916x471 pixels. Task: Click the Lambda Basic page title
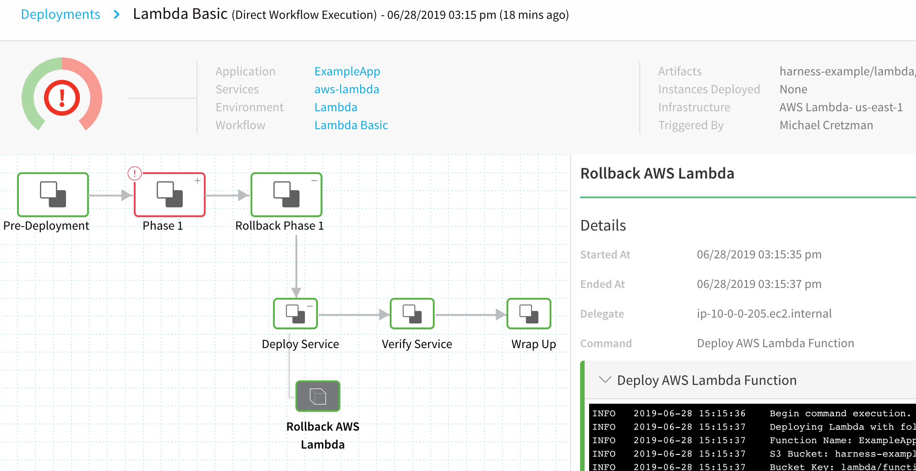[180, 14]
